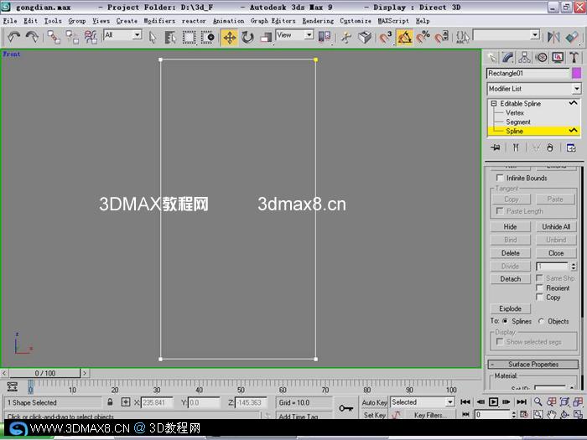Activate the Select and Scale tool
The width and height of the screenshot is (587, 440).
pyautogui.click(x=266, y=37)
